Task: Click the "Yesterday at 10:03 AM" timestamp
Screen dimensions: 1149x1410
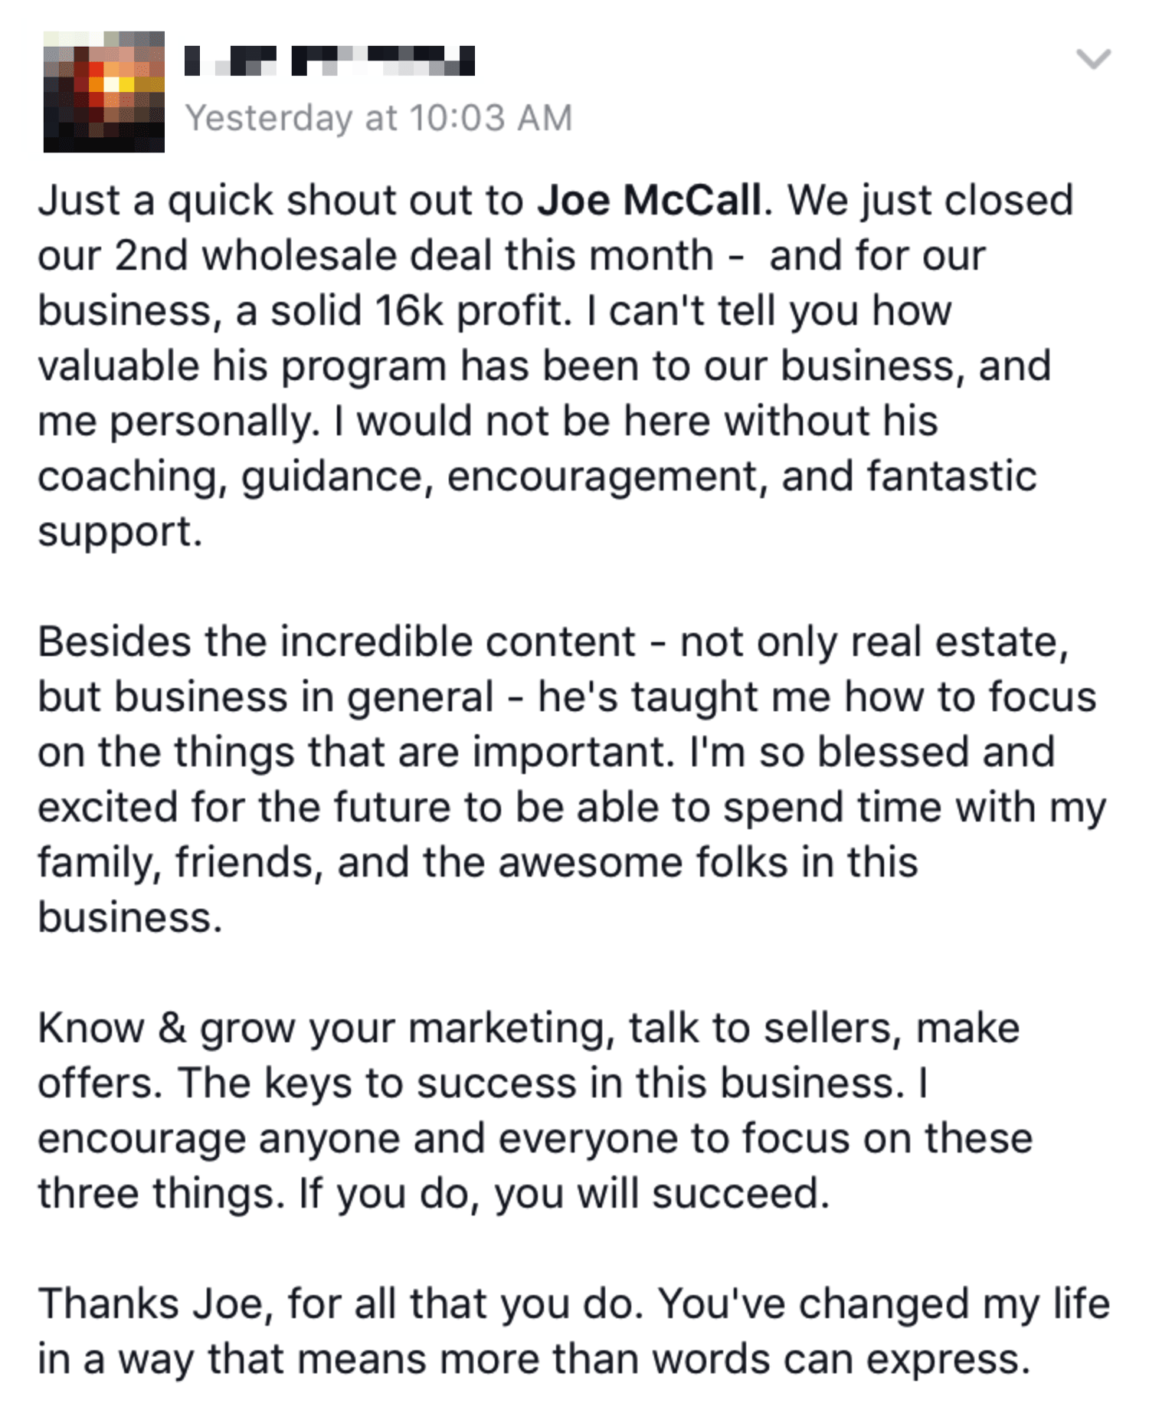Action: [378, 118]
